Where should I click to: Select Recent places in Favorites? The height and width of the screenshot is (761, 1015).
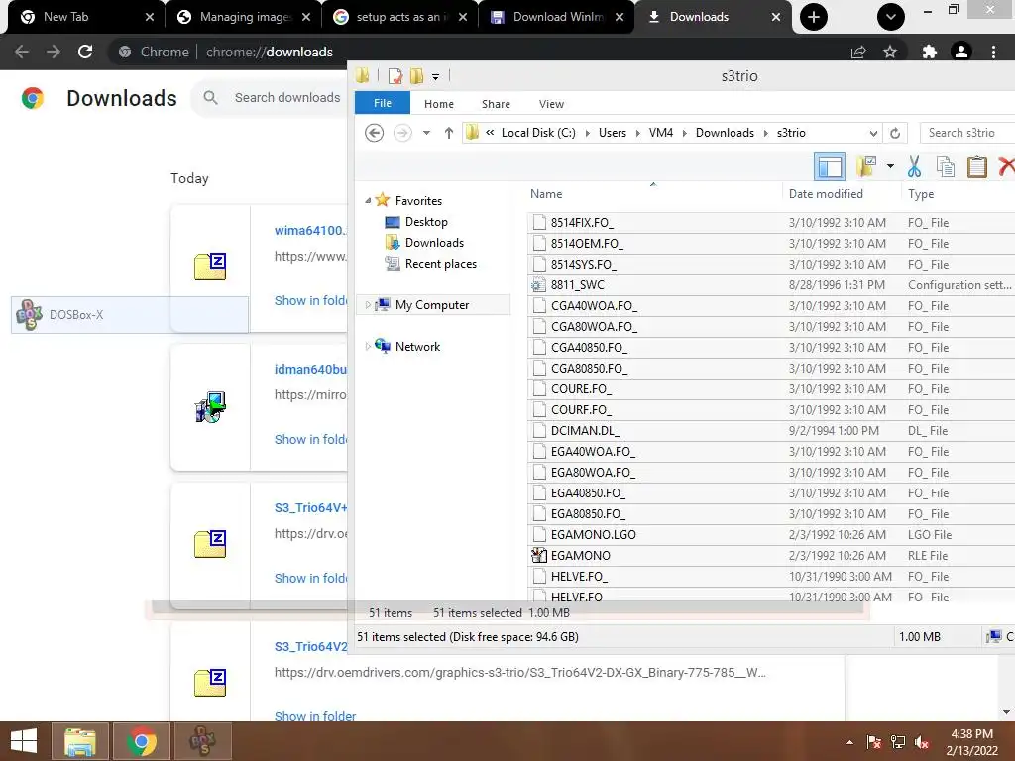click(x=441, y=264)
